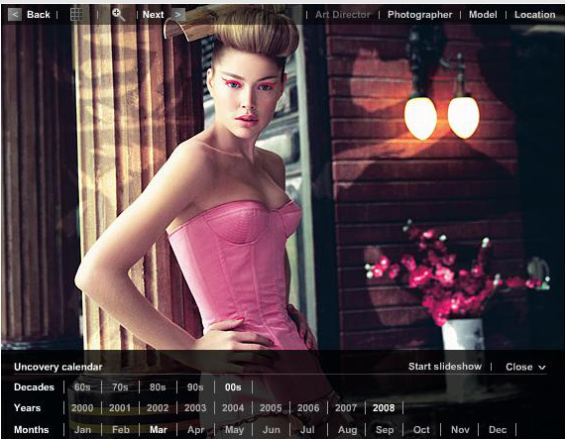
Task: Select the month Mar
Action: tap(159, 430)
